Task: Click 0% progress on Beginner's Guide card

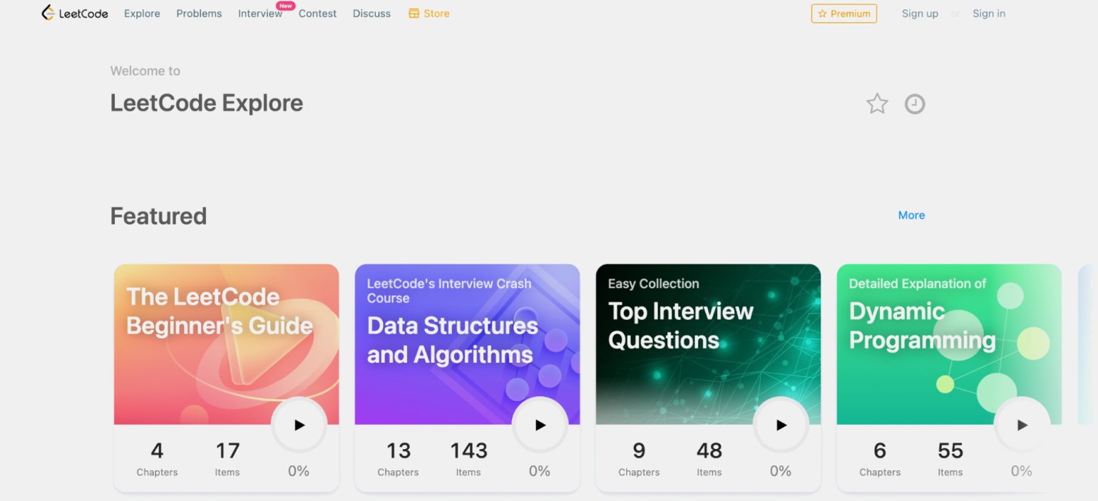Action: [299, 471]
